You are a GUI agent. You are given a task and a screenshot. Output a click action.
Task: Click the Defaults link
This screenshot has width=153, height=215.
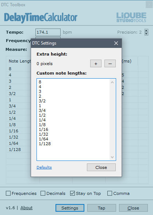(44, 167)
